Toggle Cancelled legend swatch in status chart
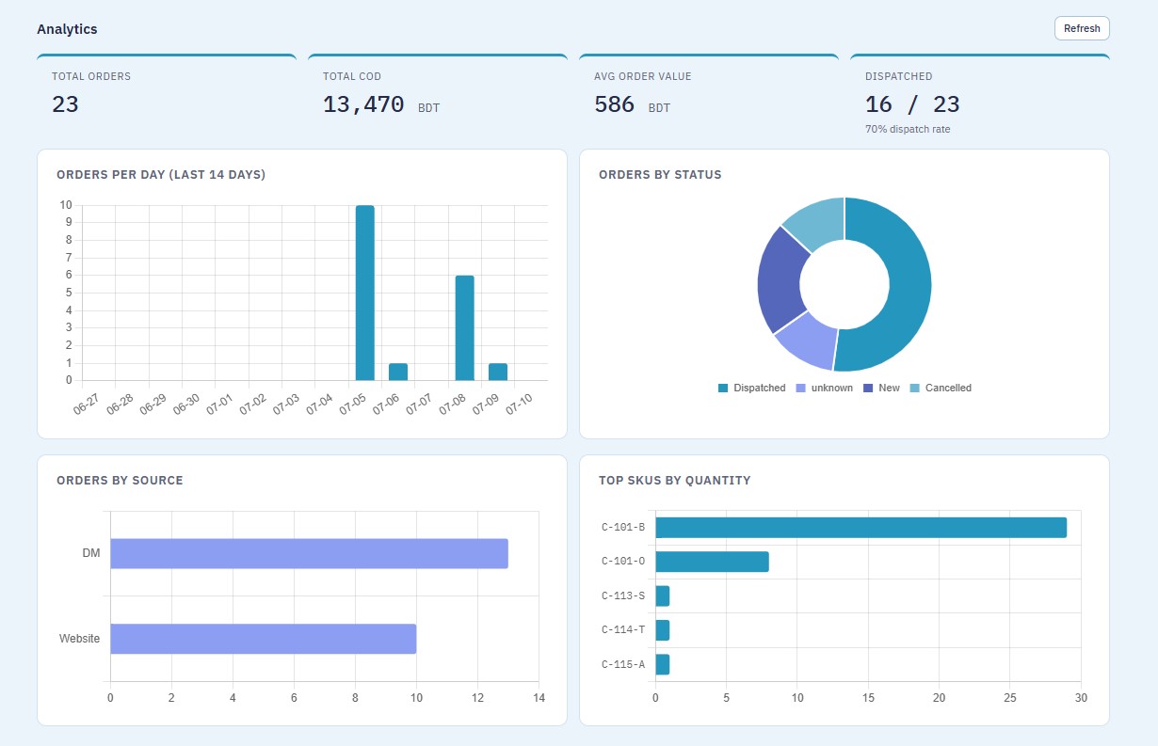The height and width of the screenshot is (746, 1158). tap(915, 388)
